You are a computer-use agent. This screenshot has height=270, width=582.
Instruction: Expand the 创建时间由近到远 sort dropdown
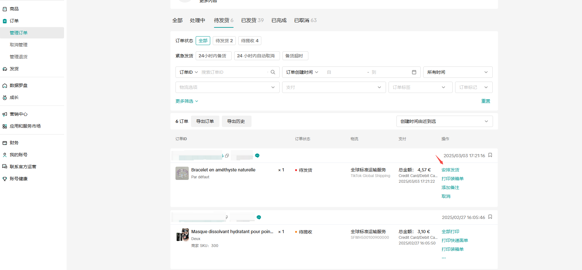pyautogui.click(x=444, y=121)
